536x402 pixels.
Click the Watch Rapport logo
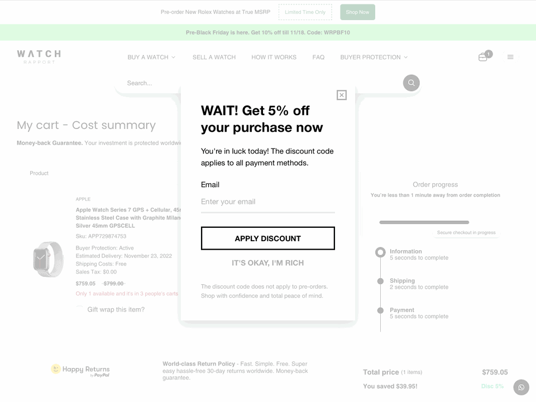[x=38, y=55]
